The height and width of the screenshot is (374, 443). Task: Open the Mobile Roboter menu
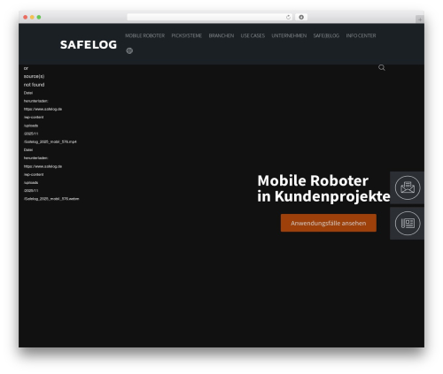point(144,35)
